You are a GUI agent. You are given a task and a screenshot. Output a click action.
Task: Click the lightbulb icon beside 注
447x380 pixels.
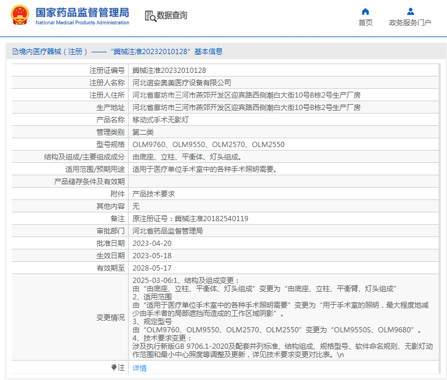[114, 367]
